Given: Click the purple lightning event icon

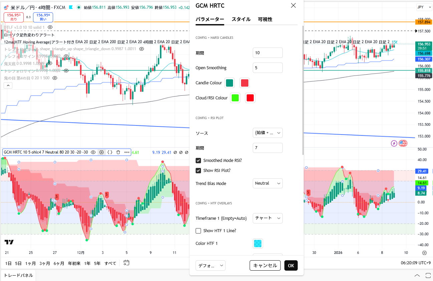Looking at the screenshot, I should [x=394, y=143].
